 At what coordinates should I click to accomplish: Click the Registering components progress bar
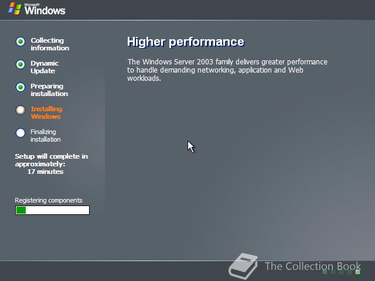[52, 210]
